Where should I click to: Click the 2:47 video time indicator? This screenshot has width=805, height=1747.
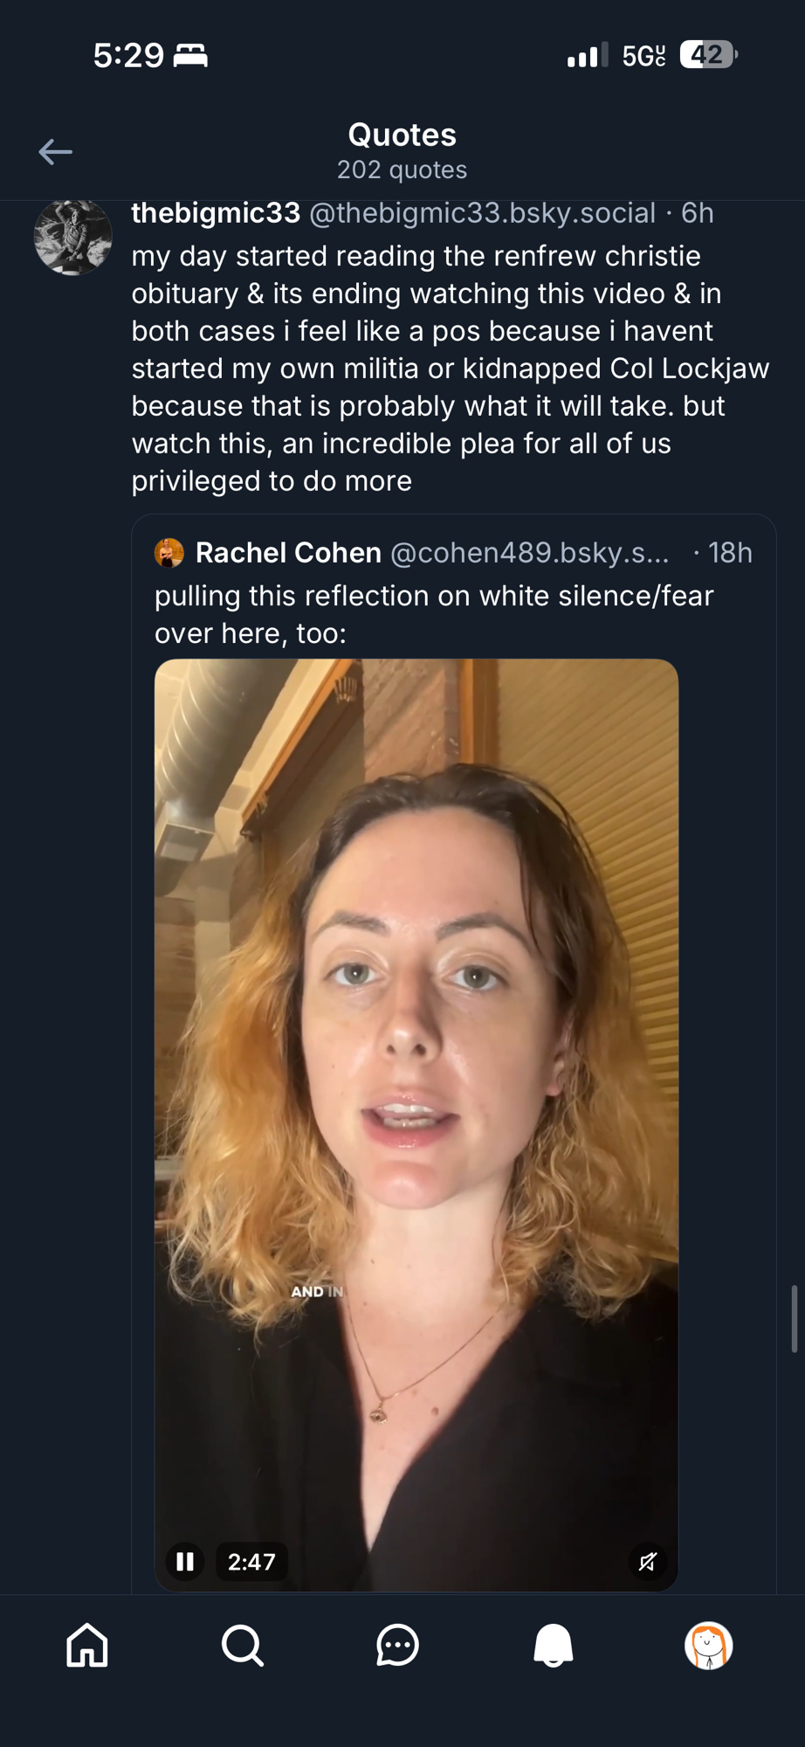pos(251,1561)
